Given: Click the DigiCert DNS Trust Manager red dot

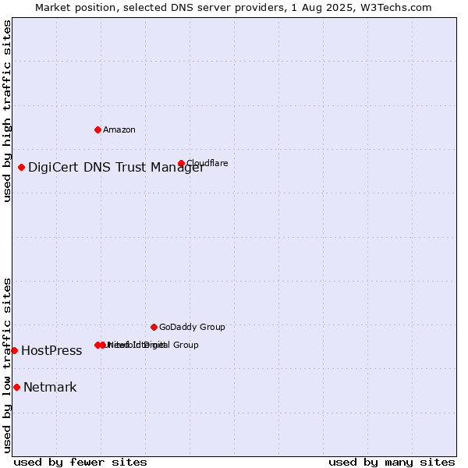Looking at the screenshot, I should tap(21, 168).
